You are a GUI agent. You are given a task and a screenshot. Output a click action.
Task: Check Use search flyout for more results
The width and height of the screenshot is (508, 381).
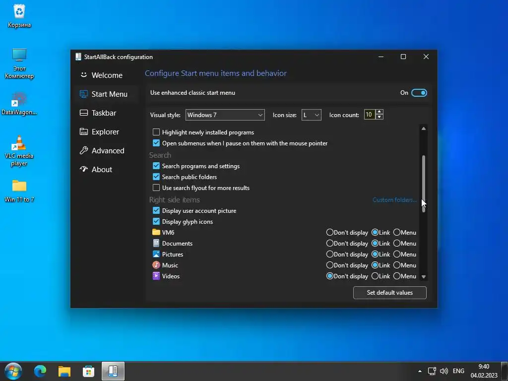156,188
